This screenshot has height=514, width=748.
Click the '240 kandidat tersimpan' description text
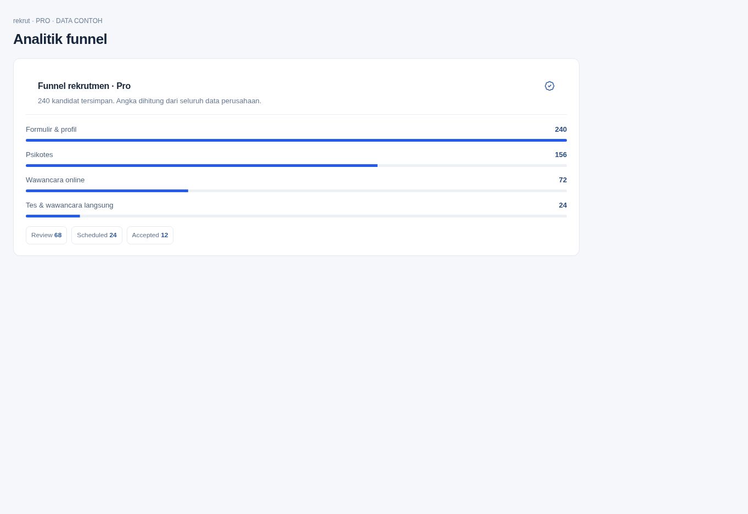149,101
